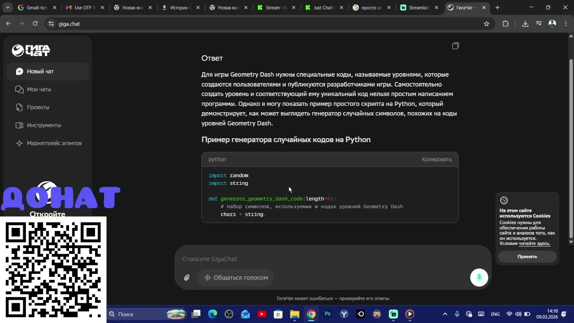Open the читайте здесь cookies terms link
Screen dimensions: 574x323
(535, 244)
